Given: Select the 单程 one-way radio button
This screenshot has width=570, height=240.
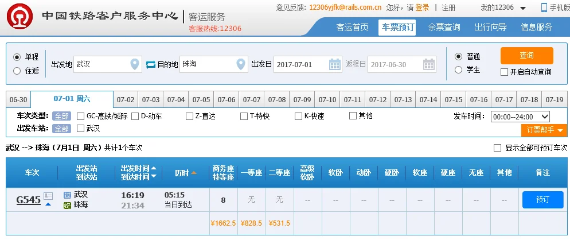Looking at the screenshot, I should click(17, 57).
